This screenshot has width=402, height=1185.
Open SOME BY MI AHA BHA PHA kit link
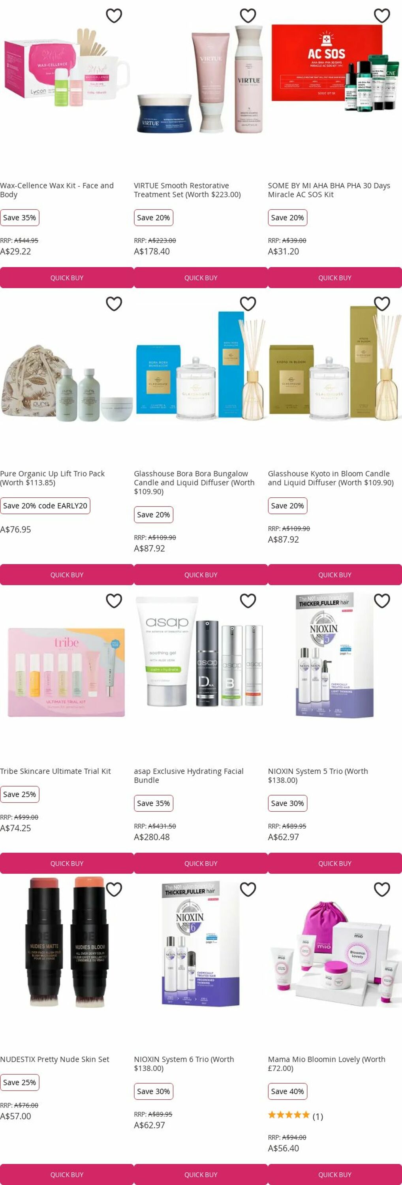pos(329,190)
